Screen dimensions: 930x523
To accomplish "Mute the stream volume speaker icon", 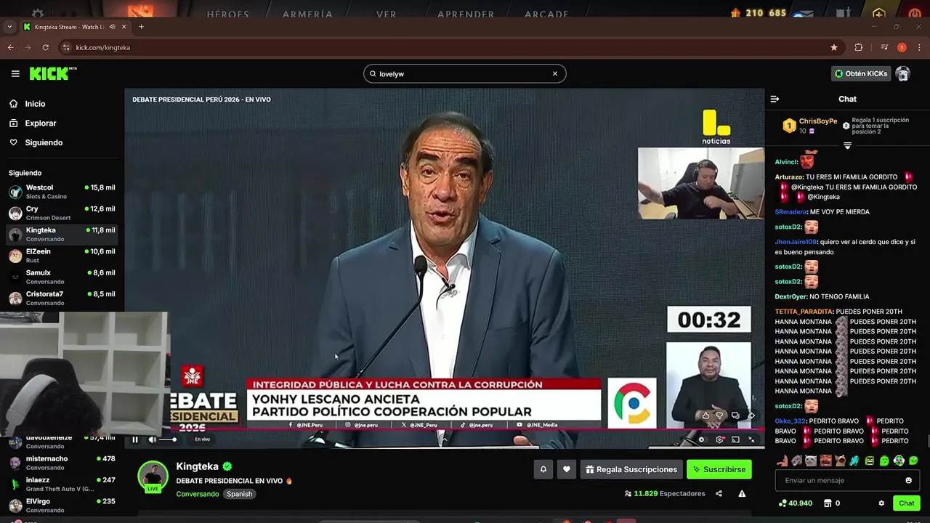I will (x=152, y=439).
